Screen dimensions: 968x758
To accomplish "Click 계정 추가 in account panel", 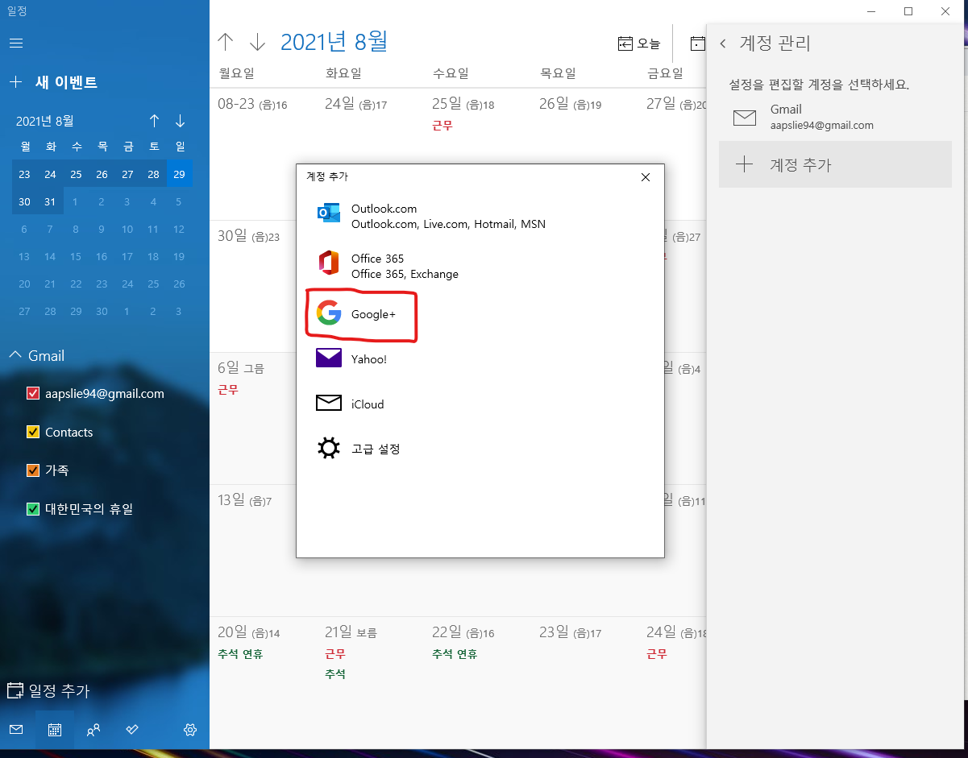I will (835, 164).
